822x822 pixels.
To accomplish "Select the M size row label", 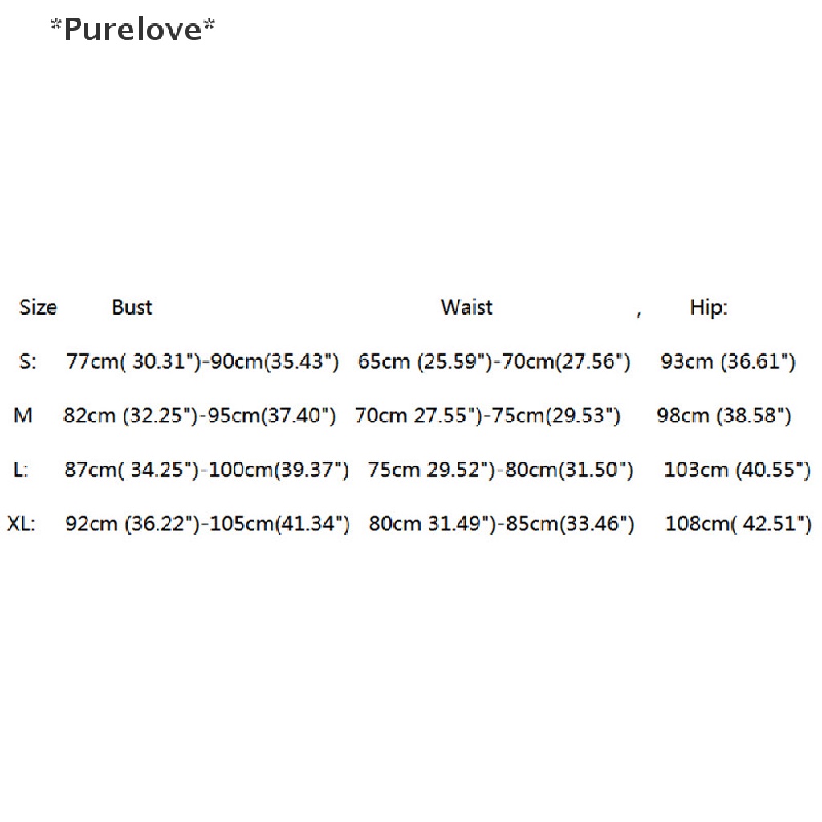I will pos(23,416).
